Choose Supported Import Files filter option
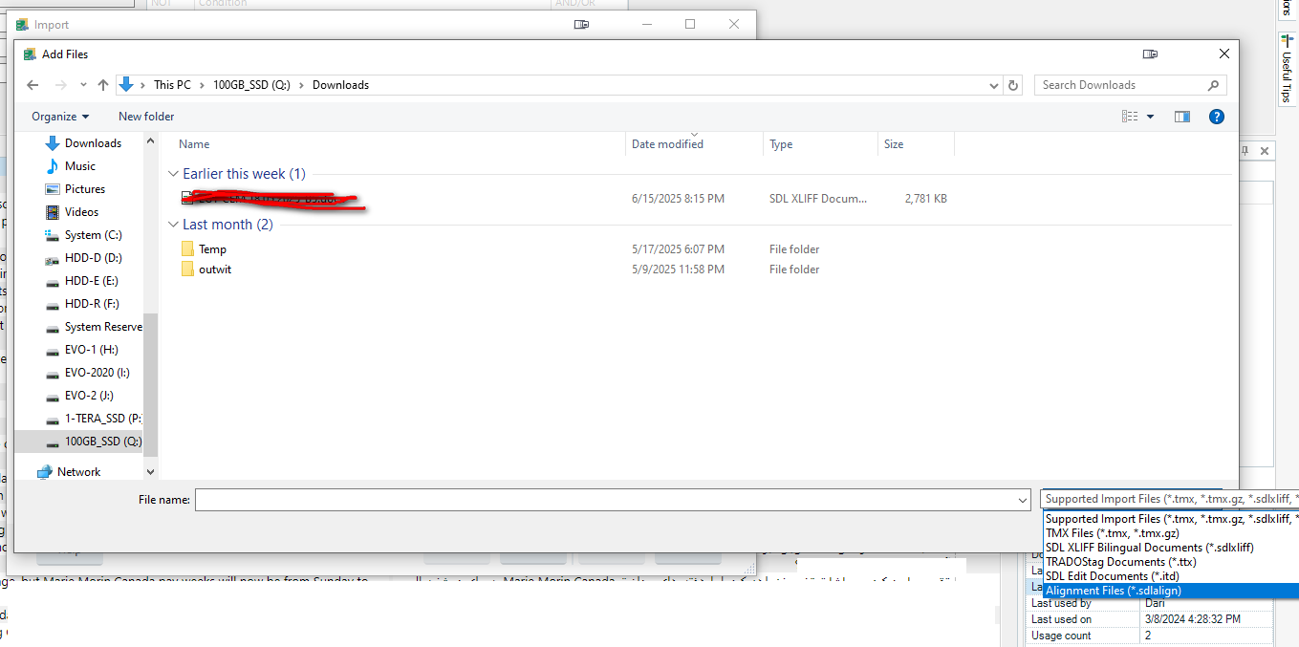 tap(1171, 519)
